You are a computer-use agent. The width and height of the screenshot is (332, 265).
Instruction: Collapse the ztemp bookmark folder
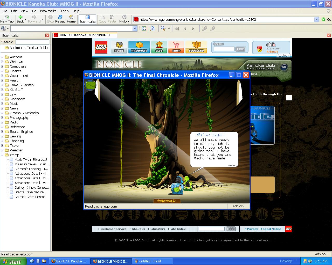(x=2, y=155)
